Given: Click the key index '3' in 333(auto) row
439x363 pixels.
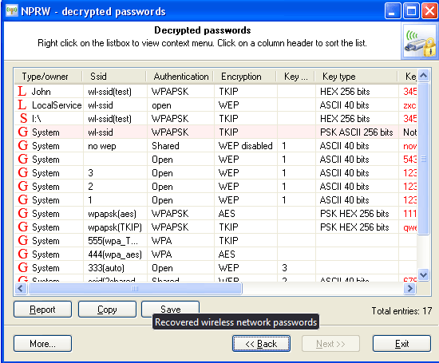Looking at the screenshot, I should click(284, 268).
